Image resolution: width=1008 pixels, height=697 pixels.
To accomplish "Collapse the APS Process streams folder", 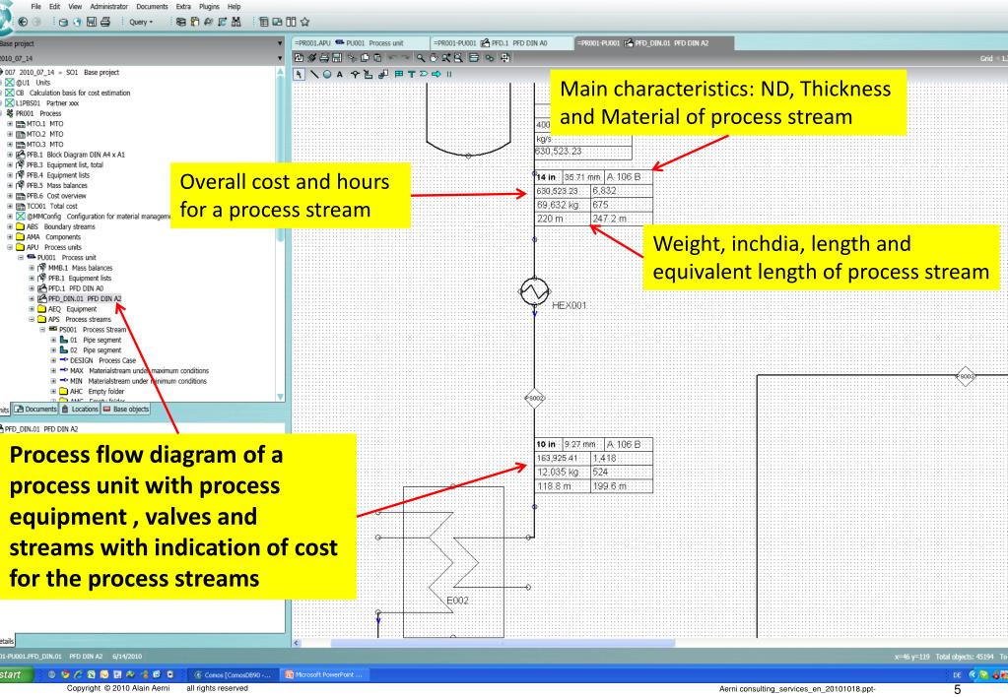I will point(32,319).
